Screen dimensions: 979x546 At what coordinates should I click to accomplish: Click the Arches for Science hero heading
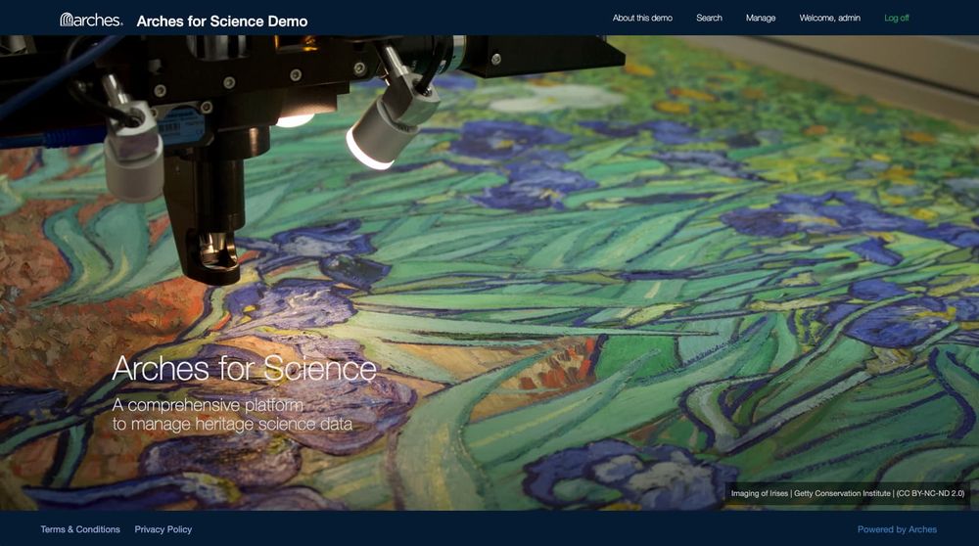244,368
